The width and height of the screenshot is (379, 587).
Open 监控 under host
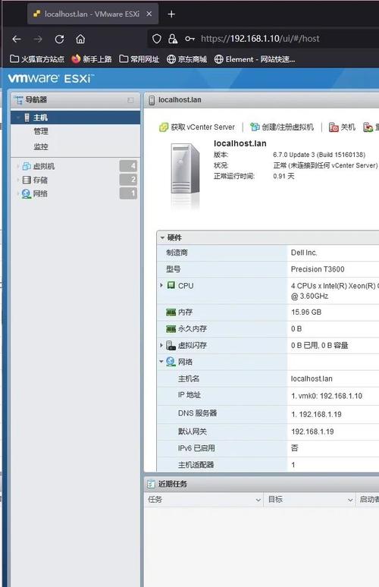(41, 147)
